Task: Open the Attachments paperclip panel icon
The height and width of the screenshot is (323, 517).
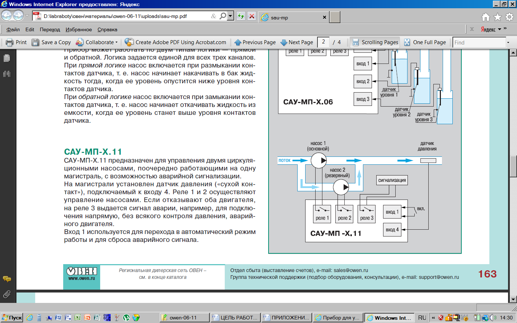Action: pyautogui.click(x=7, y=295)
